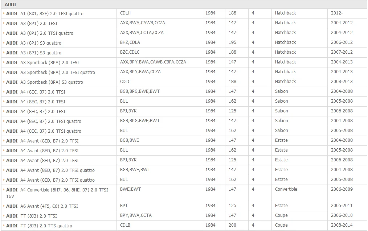Click the orange arrow beside A3 Sportback (8PA) 2.0 TFSI CBFA row
Screen dimensions: 368x231
click(4, 62)
